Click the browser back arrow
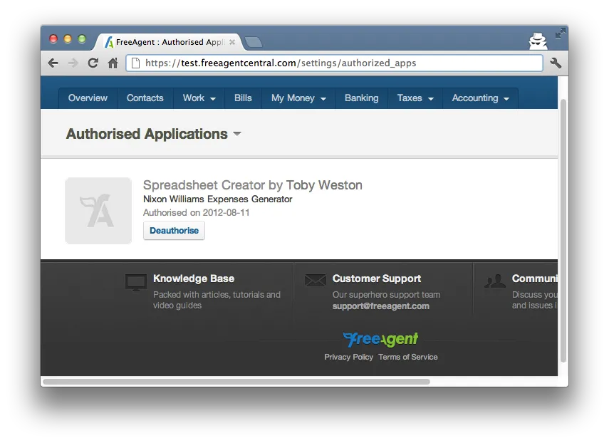The height and width of the screenshot is (443, 609). tap(53, 63)
